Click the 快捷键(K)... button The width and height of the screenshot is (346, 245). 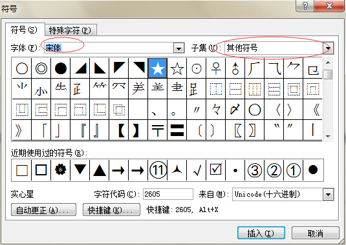coord(111,210)
